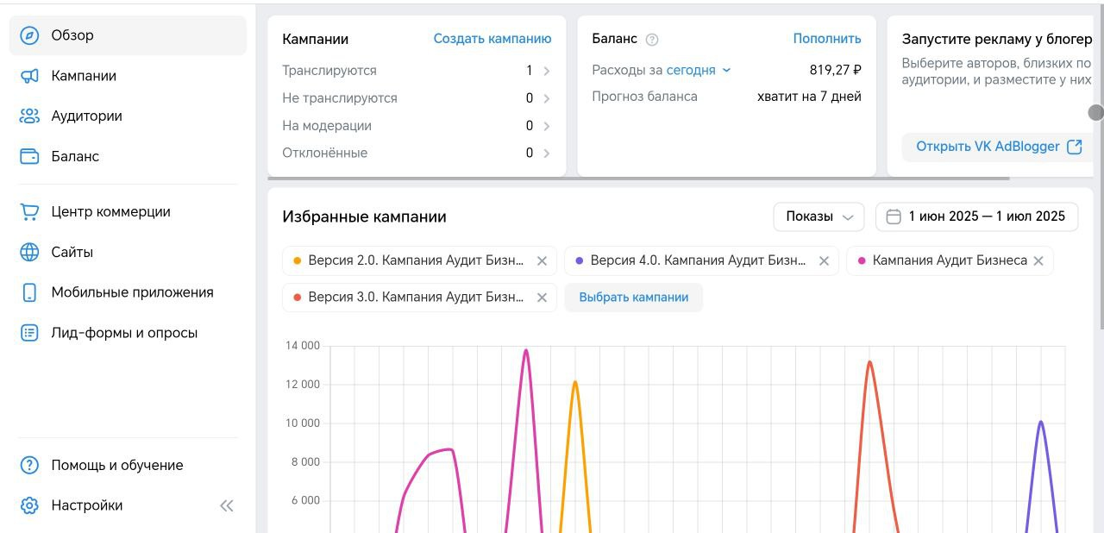The height and width of the screenshot is (533, 1104).
Task: Go to Кампании section
Action: 128,76
